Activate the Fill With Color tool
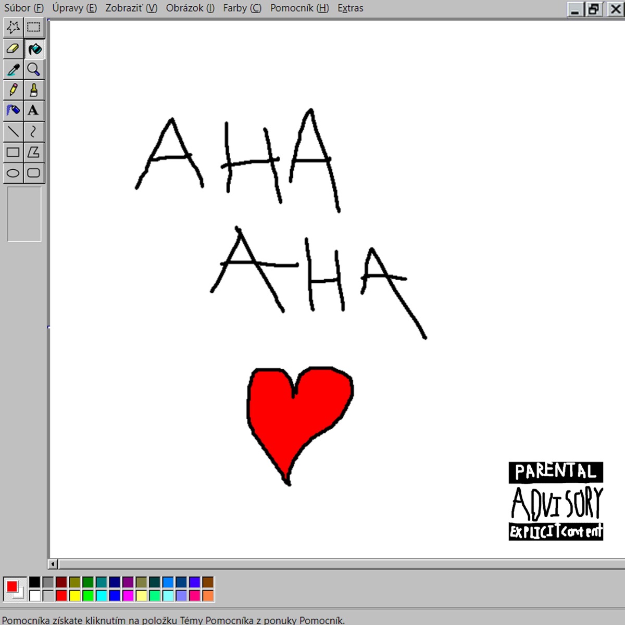 point(34,49)
